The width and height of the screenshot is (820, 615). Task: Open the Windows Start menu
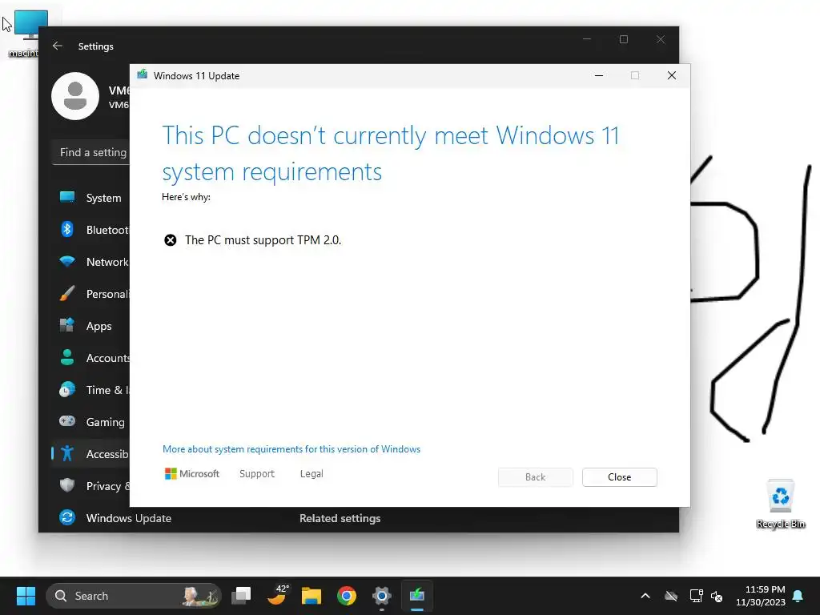pos(26,596)
